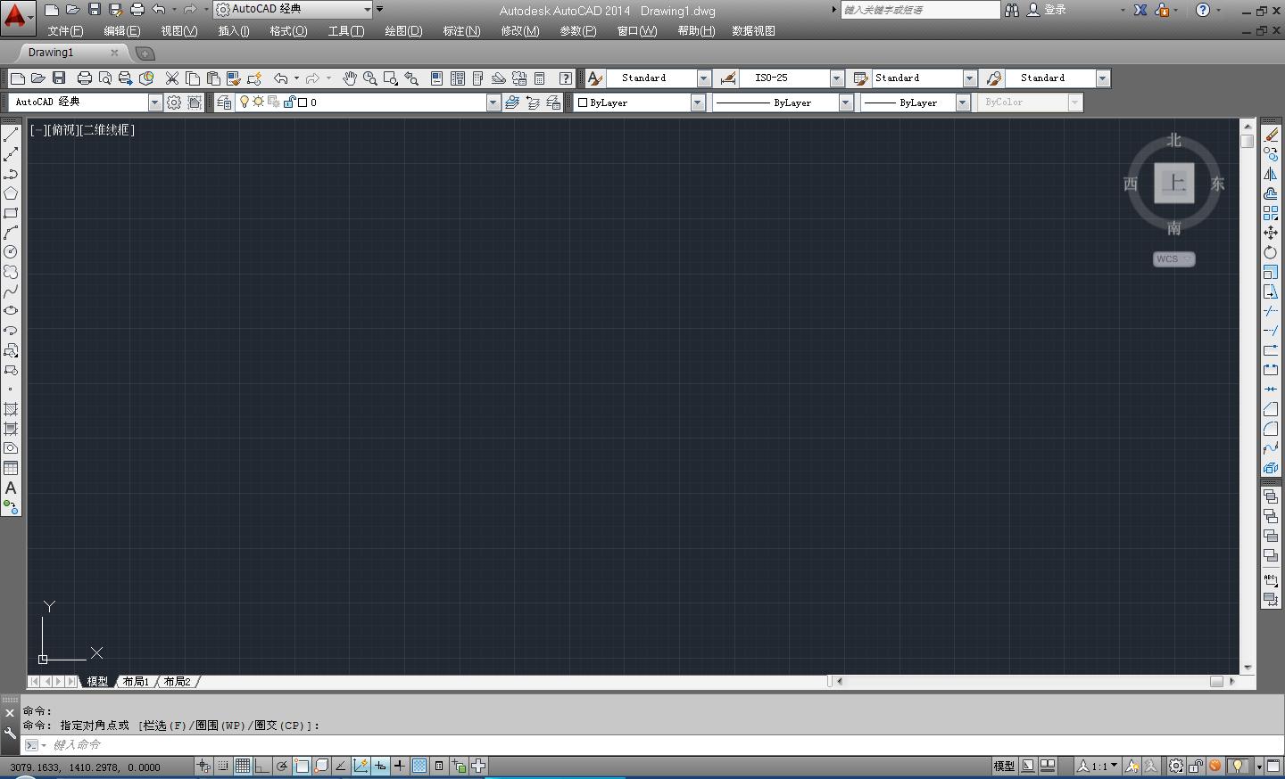
Task: Expand the layer list dropdown
Action: click(x=493, y=102)
